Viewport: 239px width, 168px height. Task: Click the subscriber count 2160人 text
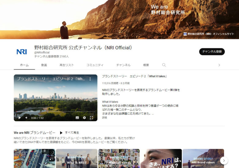pyautogui.click(x=51, y=57)
